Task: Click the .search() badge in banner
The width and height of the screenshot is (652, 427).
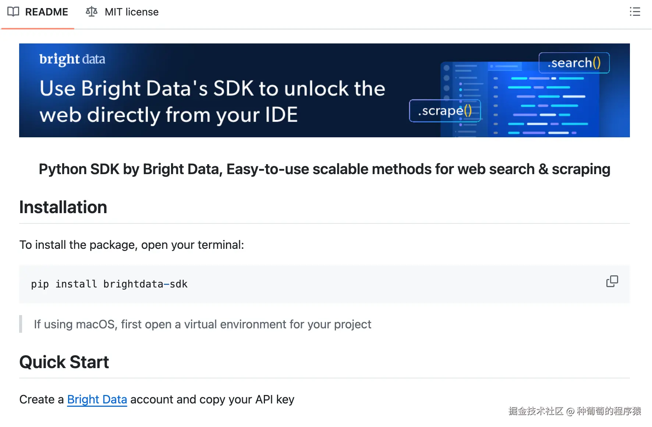Action: click(574, 63)
